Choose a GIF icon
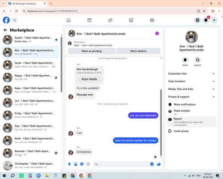The width and height of the screenshot is (223, 179). coord(88,164)
